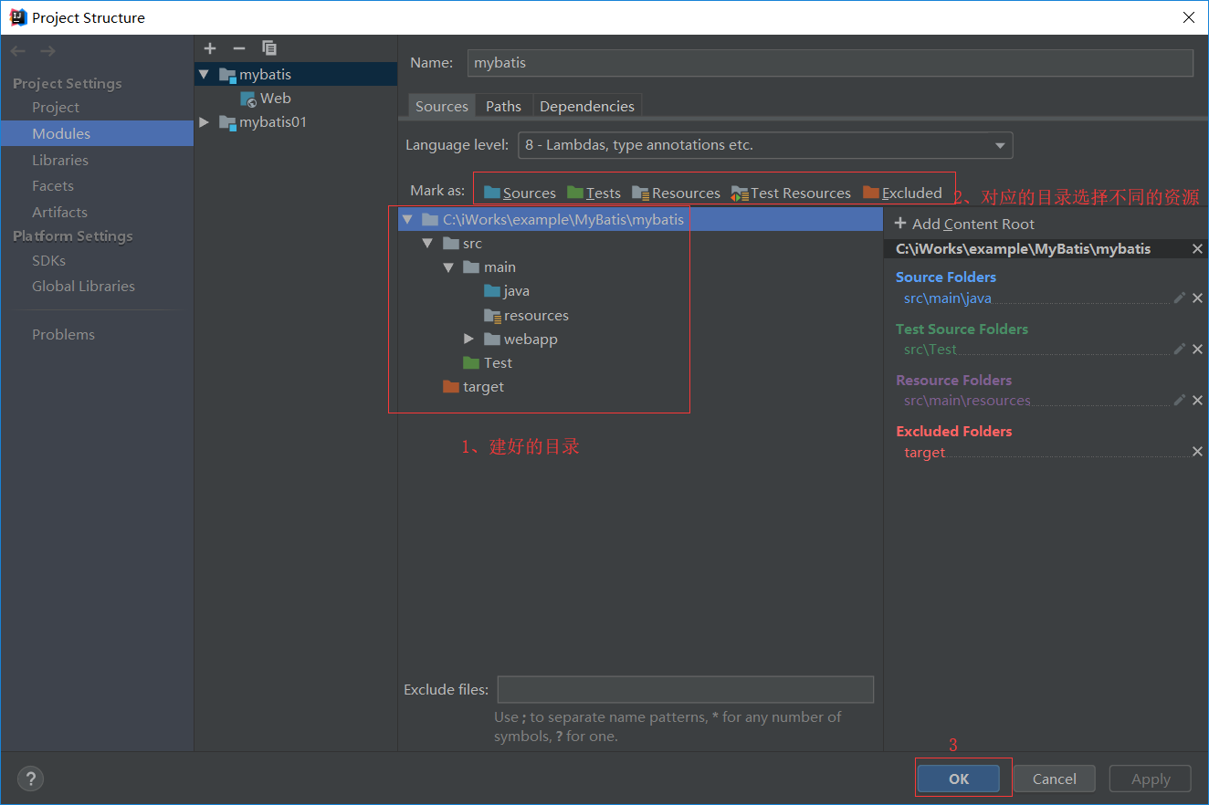Screen dimensions: 1209x805
Task: Open the help question mark button
Action: 30,779
